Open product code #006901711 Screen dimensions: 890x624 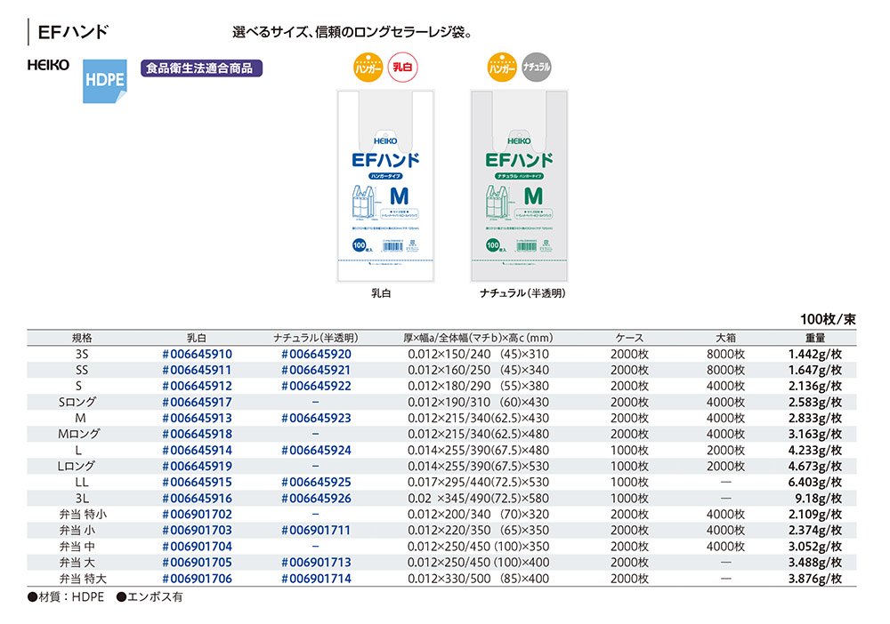tap(316, 531)
